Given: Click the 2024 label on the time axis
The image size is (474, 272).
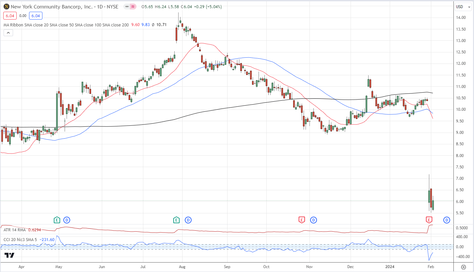Looking at the screenshot, I should click(x=390, y=266).
